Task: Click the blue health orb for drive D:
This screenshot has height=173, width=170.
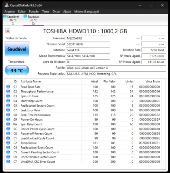Action: pyautogui.click(x=25, y=16)
